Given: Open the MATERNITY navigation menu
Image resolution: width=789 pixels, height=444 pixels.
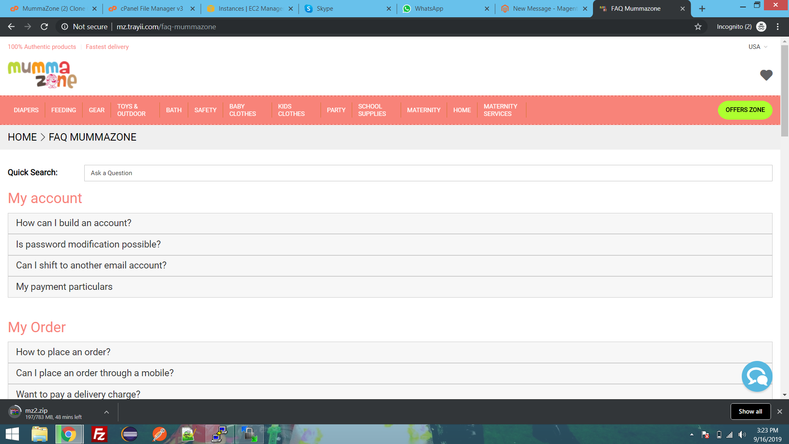Looking at the screenshot, I should pyautogui.click(x=424, y=110).
